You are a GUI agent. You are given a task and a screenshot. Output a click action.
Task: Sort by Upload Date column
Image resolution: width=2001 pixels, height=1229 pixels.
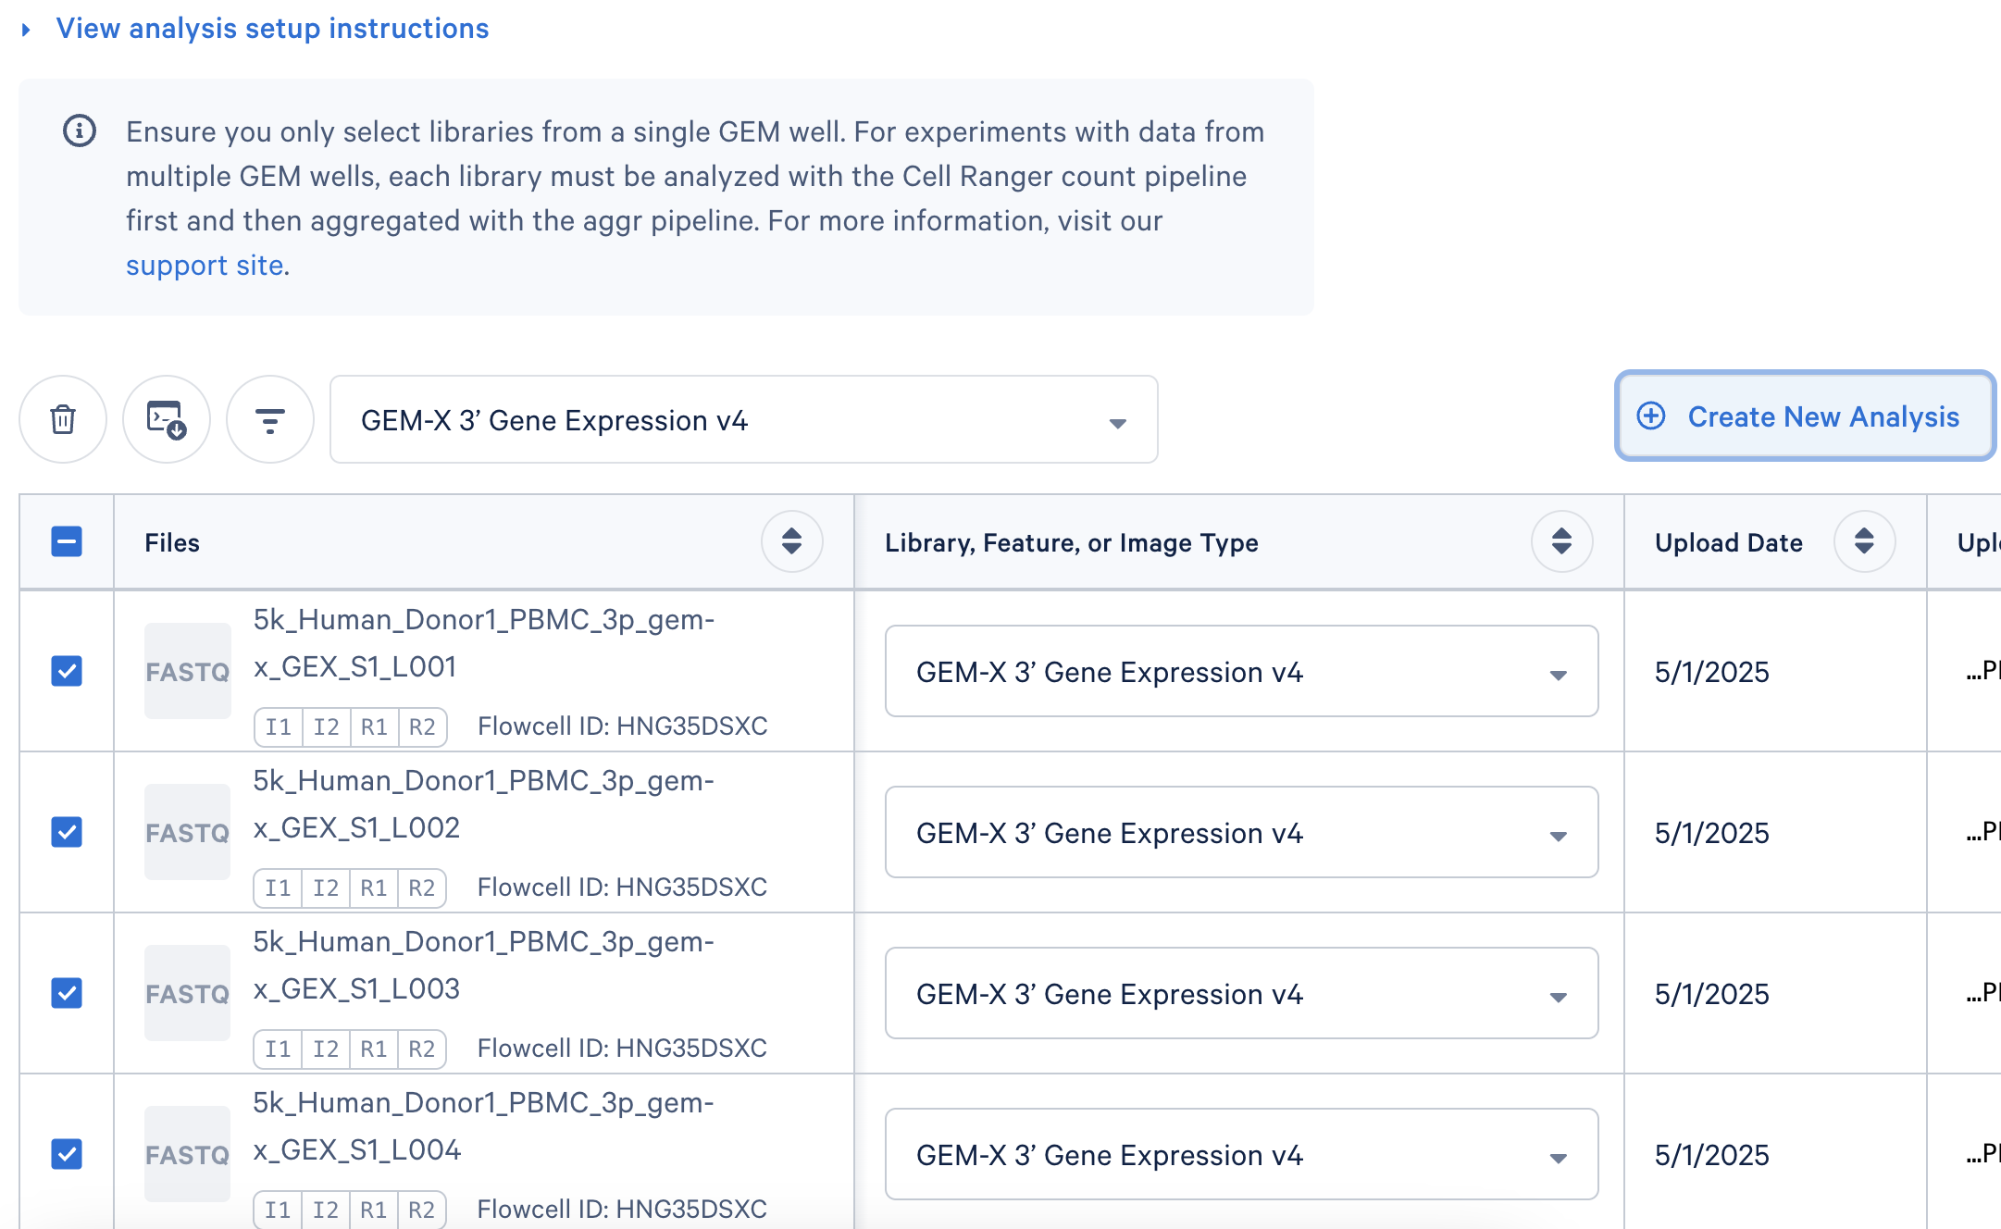(1864, 541)
